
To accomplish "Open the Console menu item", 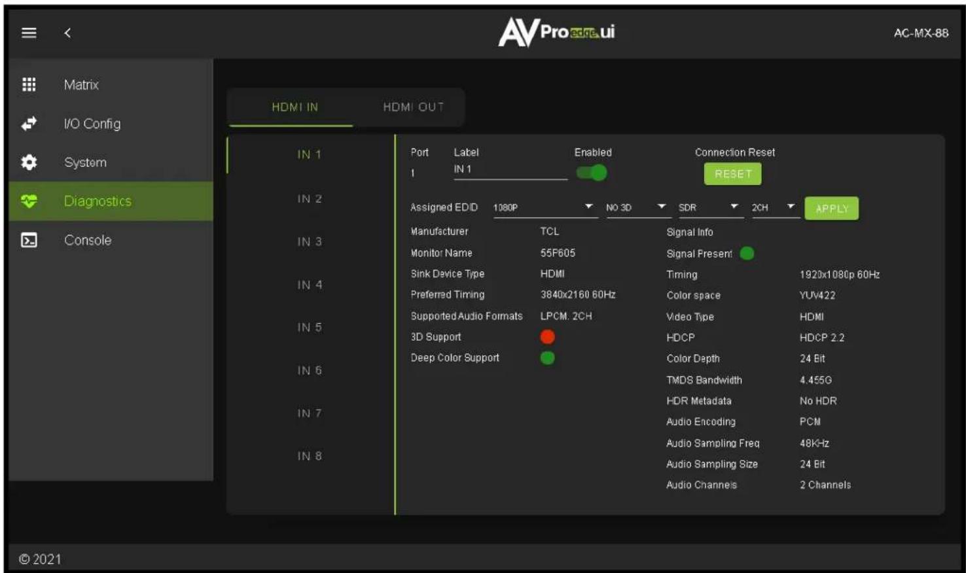I will [111, 240].
